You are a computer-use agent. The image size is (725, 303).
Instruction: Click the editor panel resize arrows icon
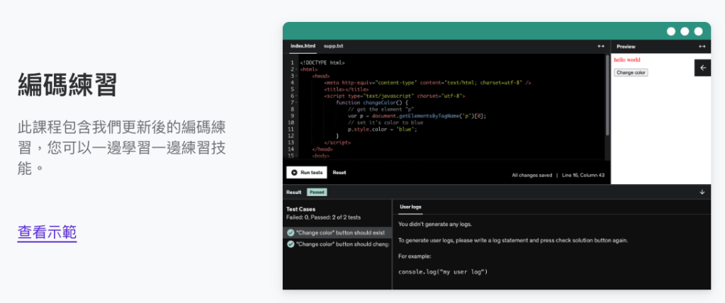601,46
